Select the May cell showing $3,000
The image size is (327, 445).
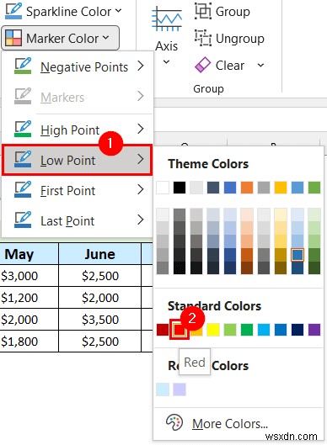coord(29,276)
